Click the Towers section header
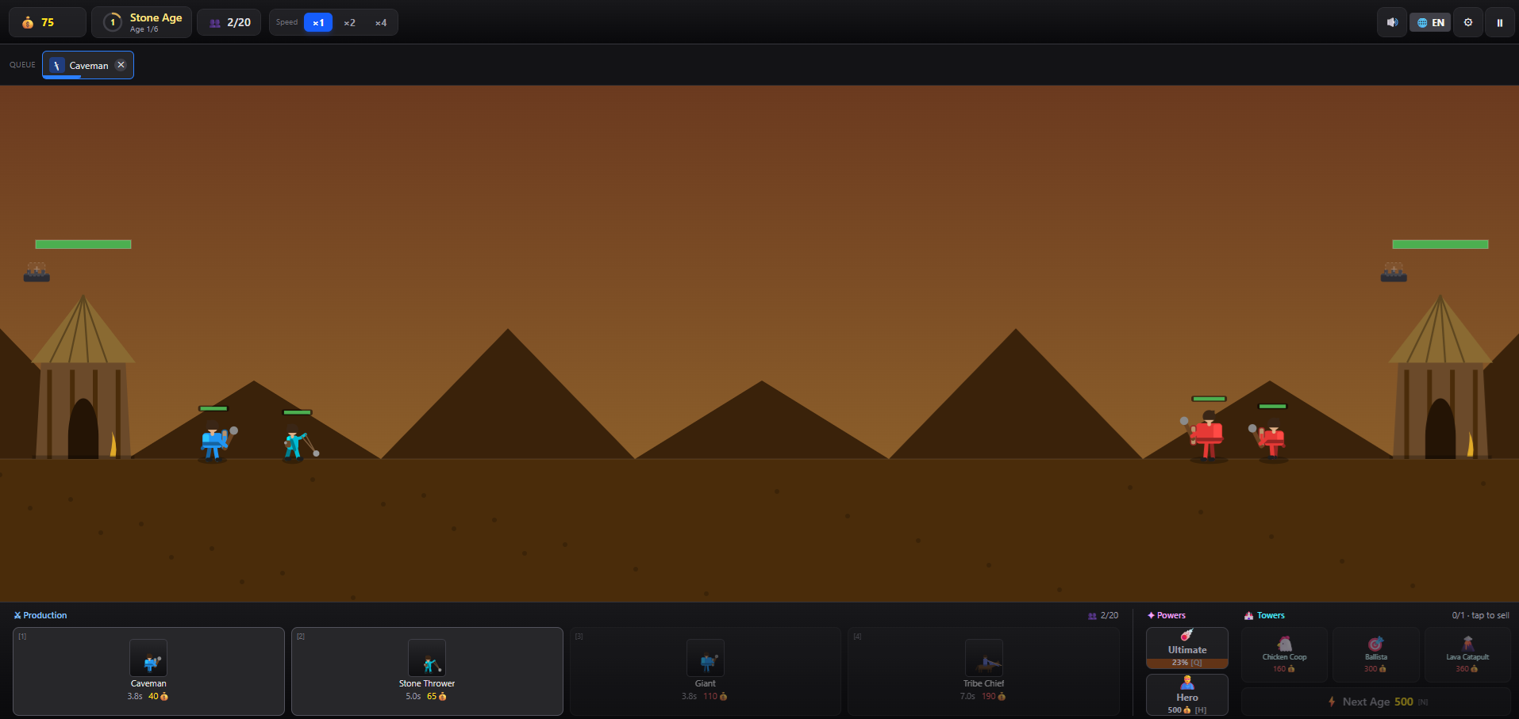This screenshot has width=1519, height=719. (1265, 615)
